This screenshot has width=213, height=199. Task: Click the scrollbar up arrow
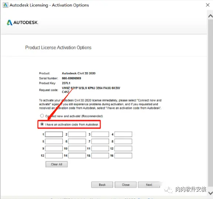[210, 16]
